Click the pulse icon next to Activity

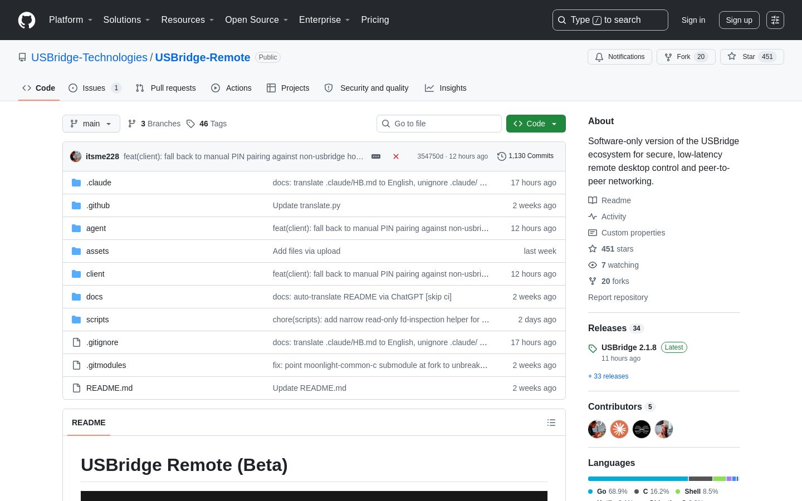pyautogui.click(x=593, y=217)
